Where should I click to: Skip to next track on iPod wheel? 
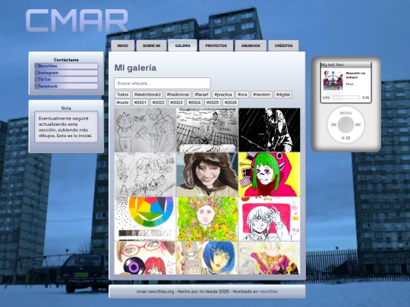click(x=358, y=125)
